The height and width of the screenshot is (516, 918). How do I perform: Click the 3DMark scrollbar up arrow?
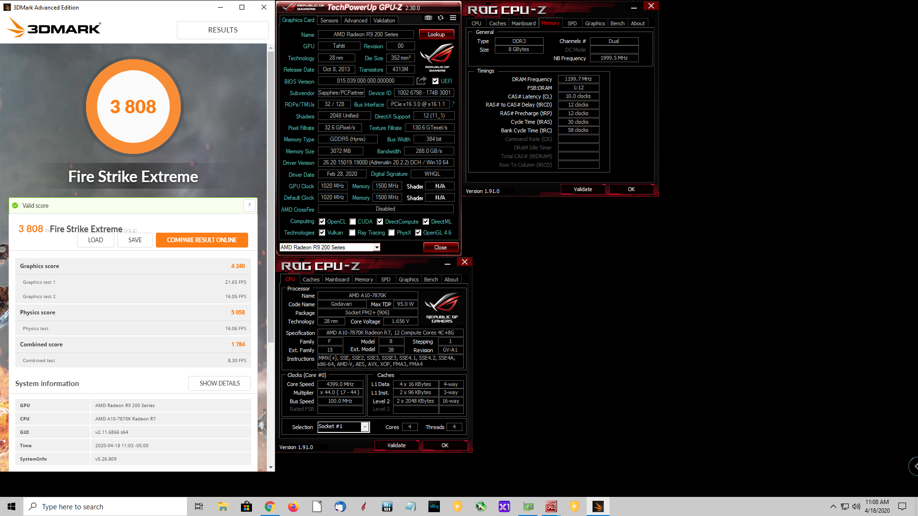click(x=271, y=48)
